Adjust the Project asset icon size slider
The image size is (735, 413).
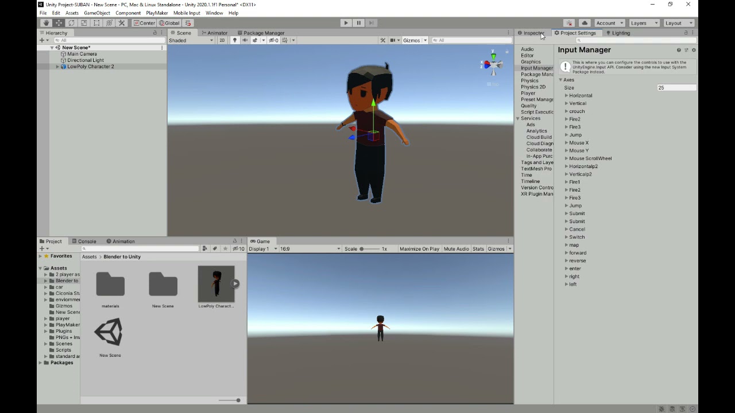click(230, 400)
